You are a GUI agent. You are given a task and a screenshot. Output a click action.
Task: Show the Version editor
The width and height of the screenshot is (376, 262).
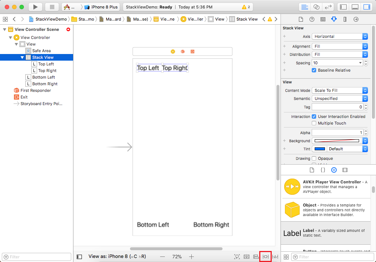tap(328, 7)
